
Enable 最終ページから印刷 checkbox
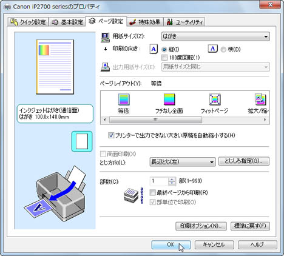coord(152,192)
